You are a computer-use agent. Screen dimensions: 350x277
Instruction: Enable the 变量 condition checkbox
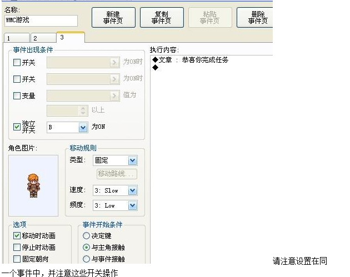tap(17, 95)
